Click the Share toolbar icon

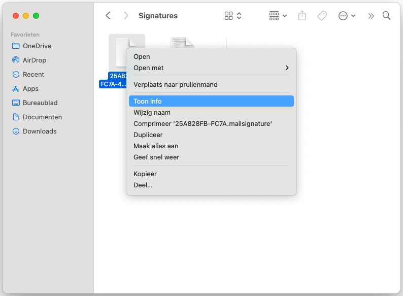(302, 16)
